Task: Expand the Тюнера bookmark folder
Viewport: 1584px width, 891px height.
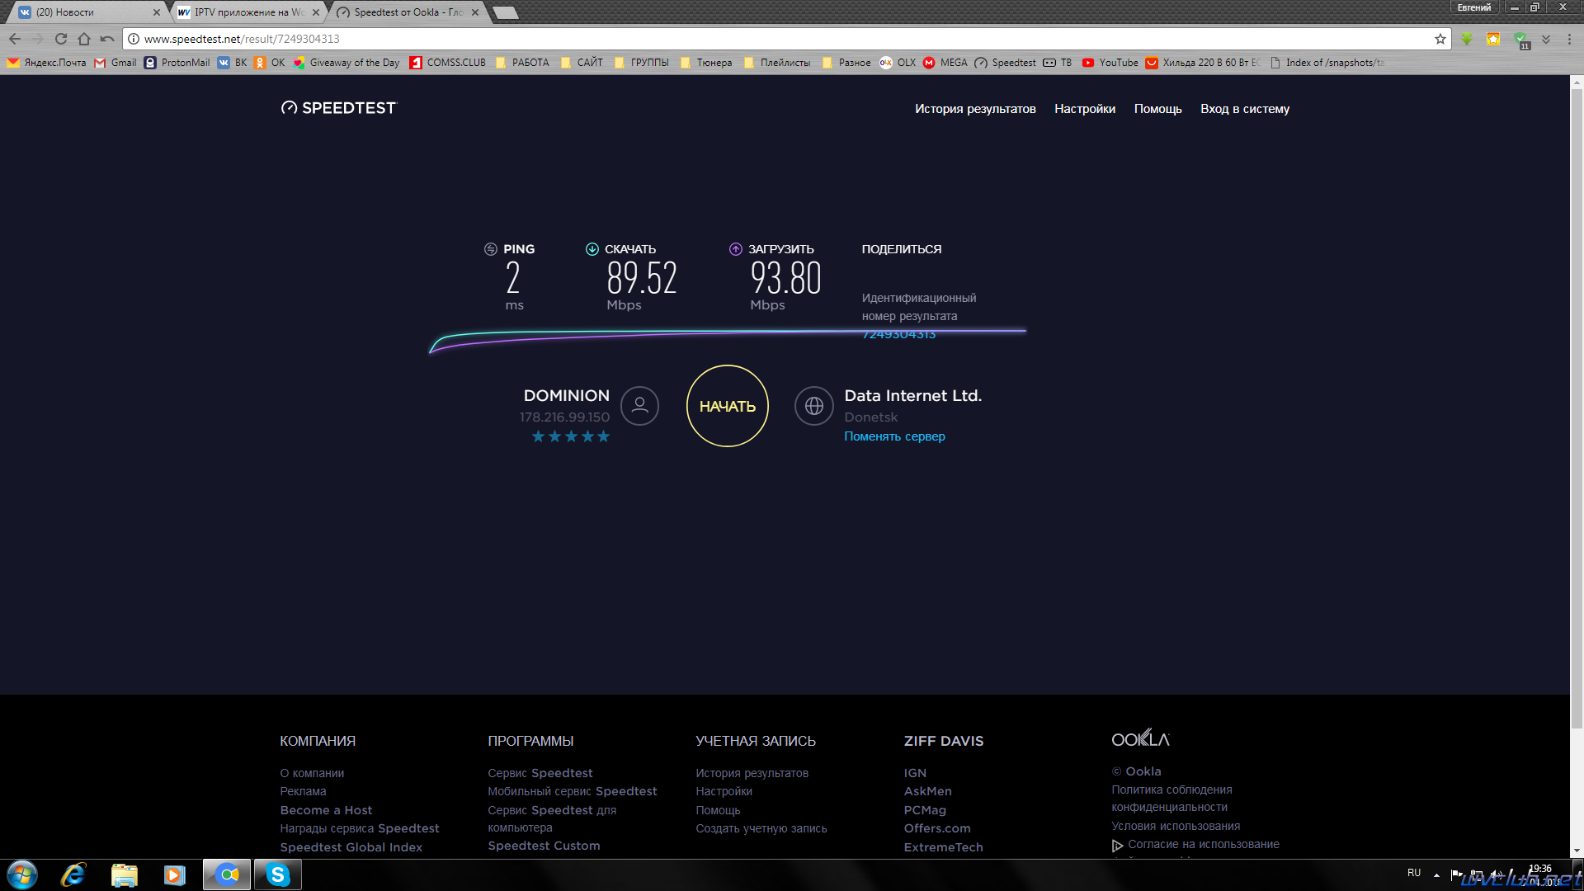Action: [x=706, y=63]
